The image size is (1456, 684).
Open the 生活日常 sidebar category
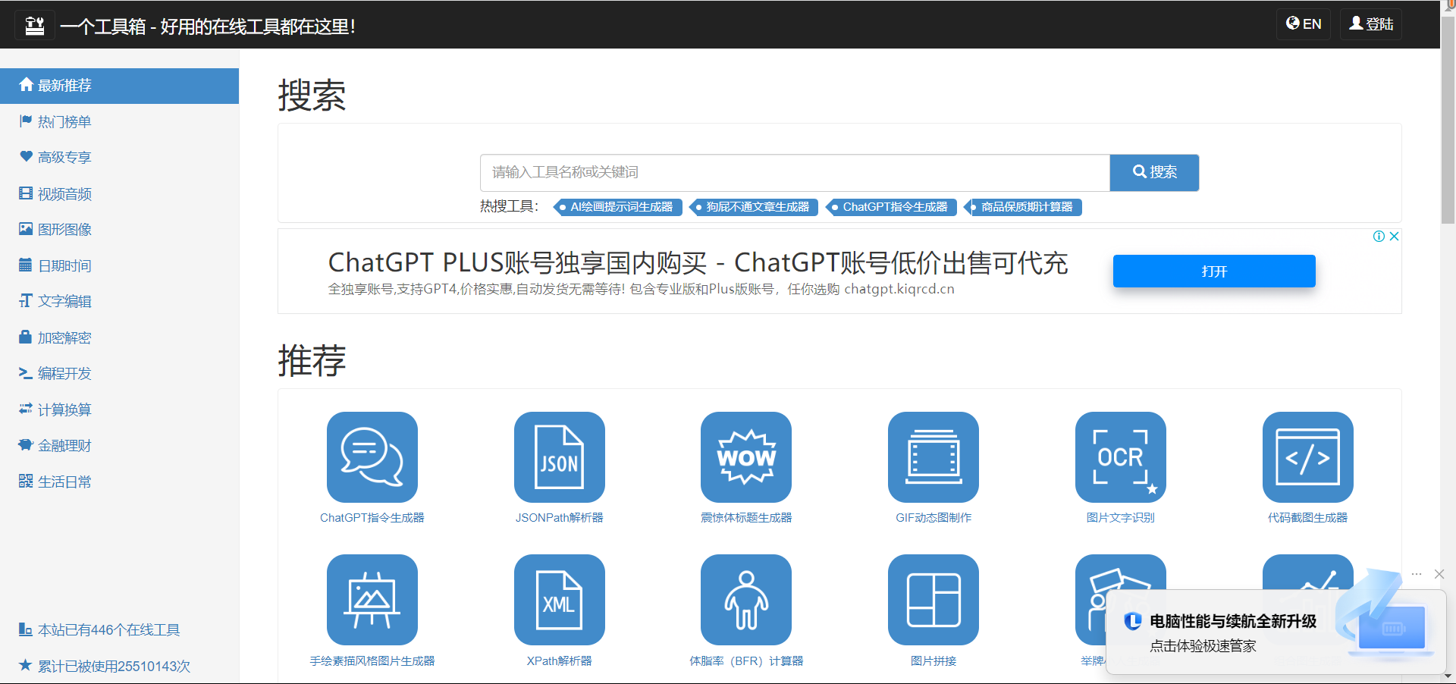119,482
